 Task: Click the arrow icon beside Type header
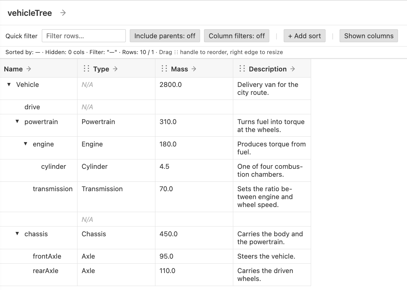click(x=115, y=69)
